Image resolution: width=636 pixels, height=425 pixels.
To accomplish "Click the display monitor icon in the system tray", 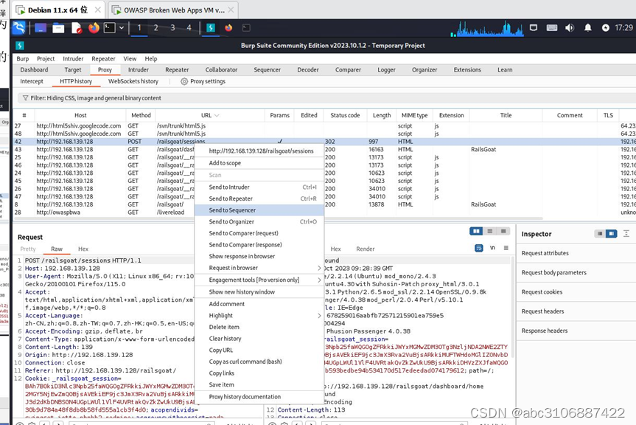I will (x=534, y=27).
